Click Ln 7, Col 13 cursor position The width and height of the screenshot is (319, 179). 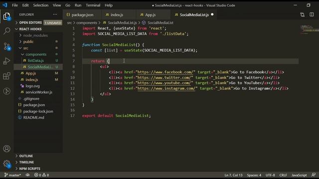pos(233,175)
